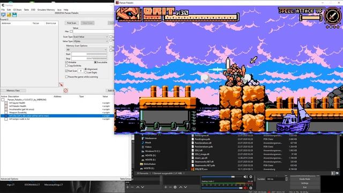This screenshot has height=193, width=343.
Task: Click the Start address input field
Action: pyautogui.click(x=90, y=54)
